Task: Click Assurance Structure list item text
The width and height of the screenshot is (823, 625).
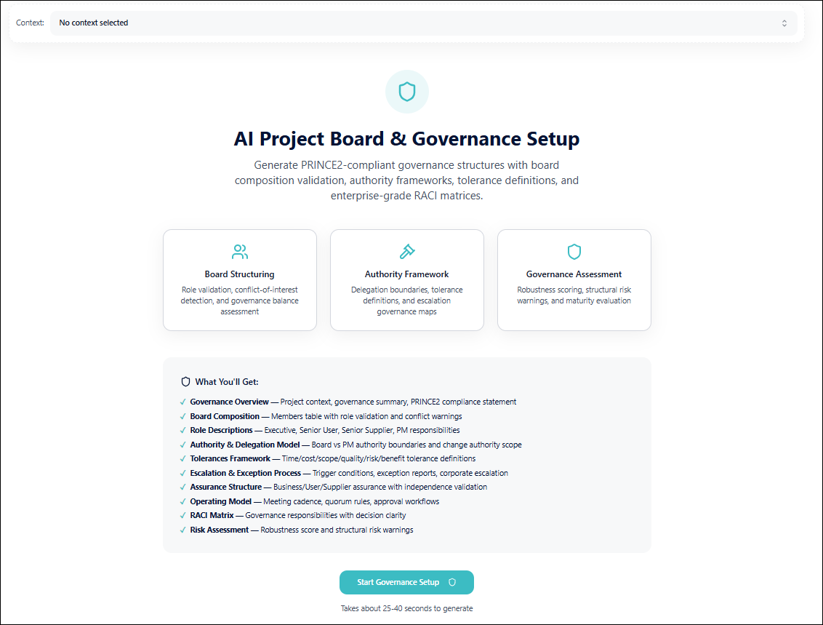Action: (339, 487)
